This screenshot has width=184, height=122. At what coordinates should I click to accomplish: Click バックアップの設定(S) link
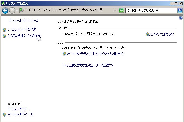[162, 34]
